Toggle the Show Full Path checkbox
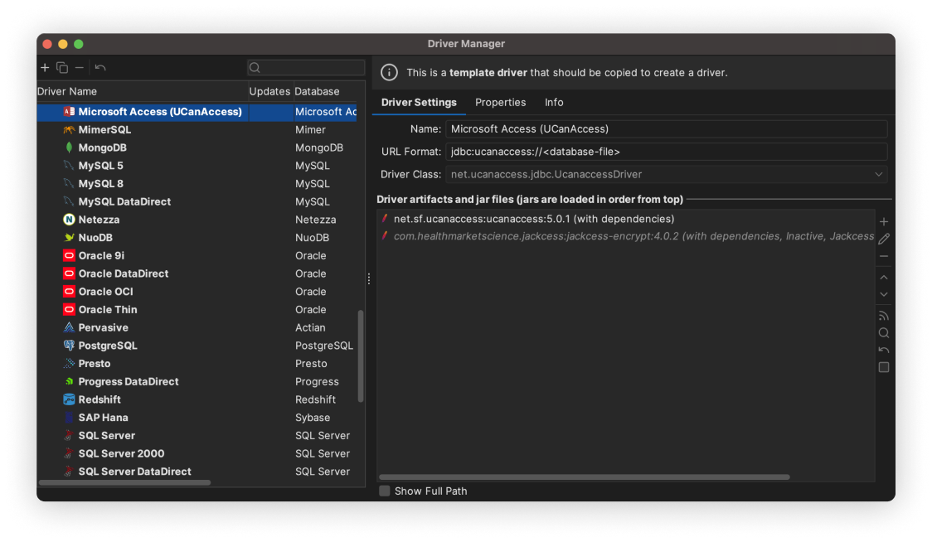The height and width of the screenshot is (542, 932). point(385,491)
